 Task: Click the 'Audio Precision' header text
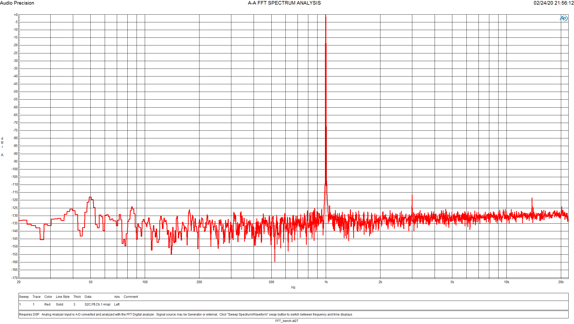point(17,3)
